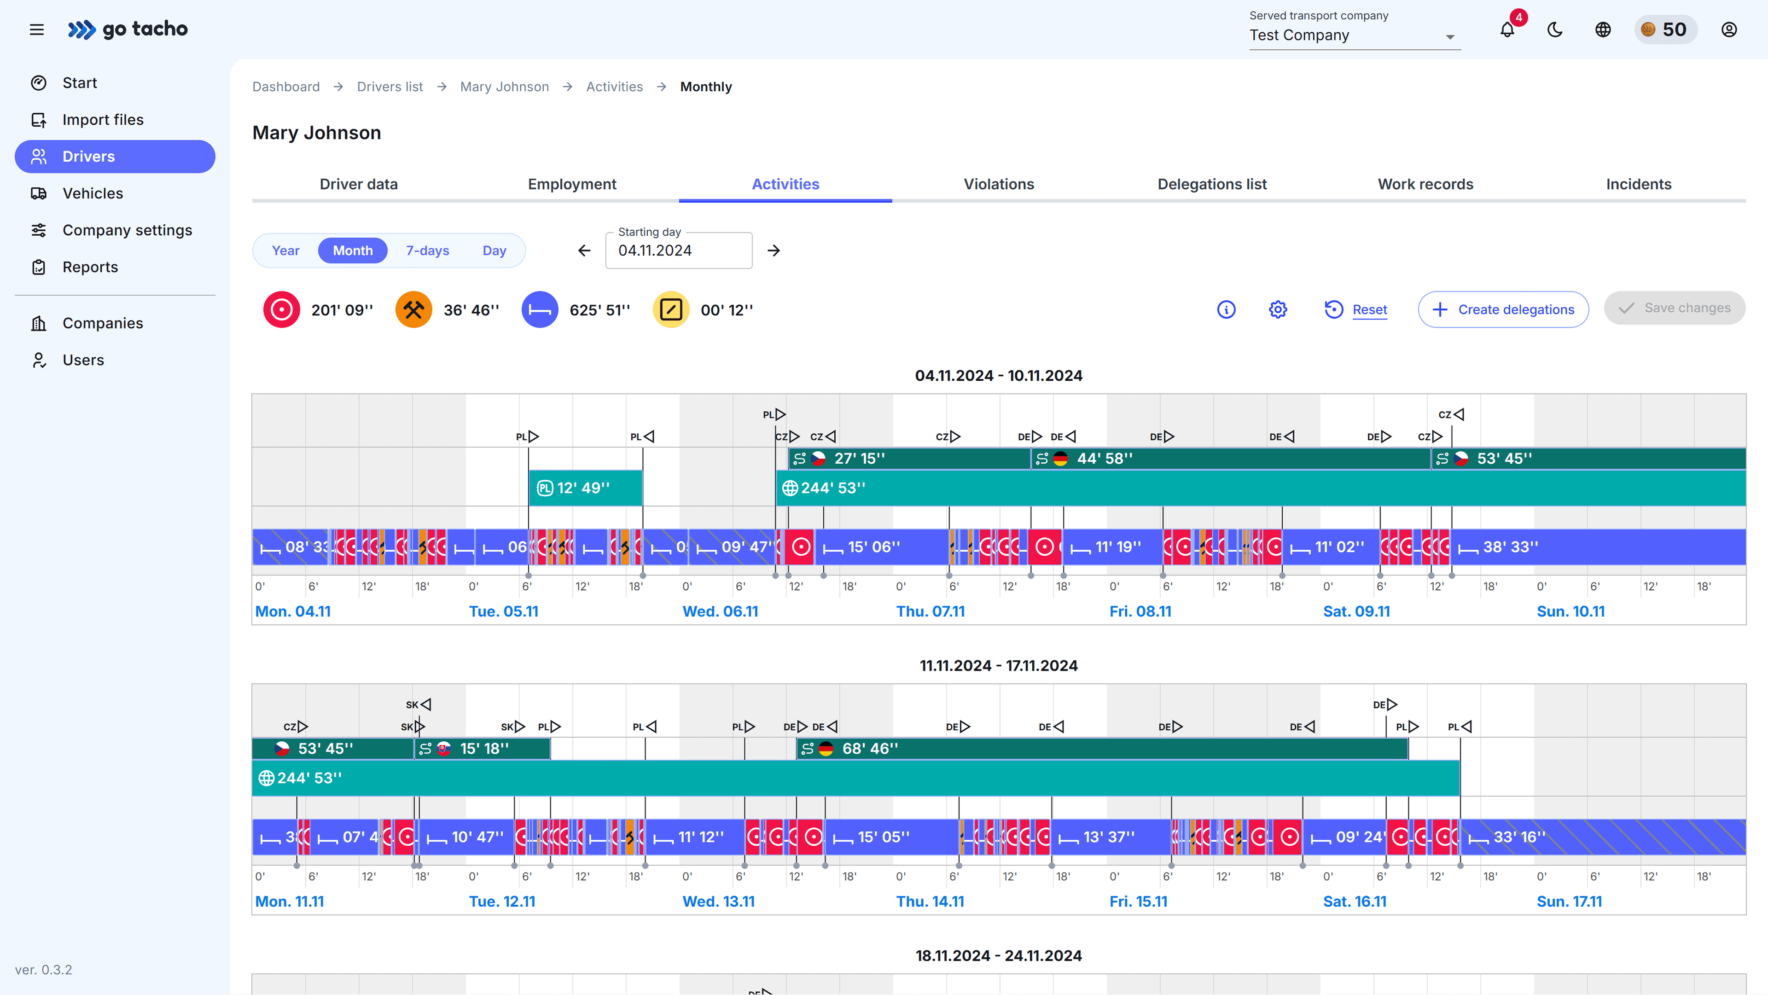
Task: Click the Starting day date field
Action: point(678,250)
